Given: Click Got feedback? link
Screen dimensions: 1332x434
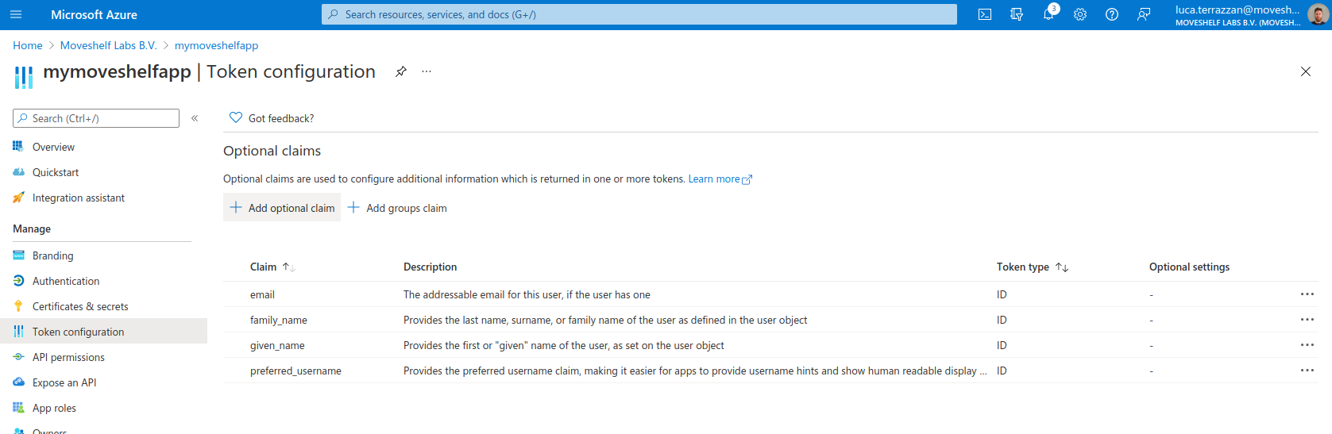Looking at the screenshot, I should [x=281, y=118].
